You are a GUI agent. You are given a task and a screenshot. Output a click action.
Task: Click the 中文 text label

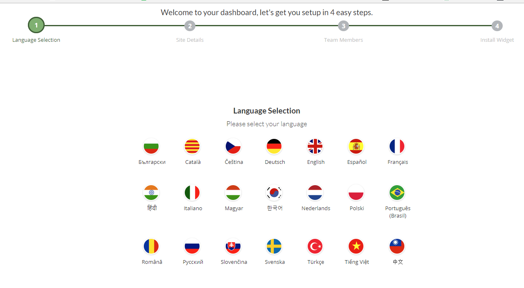click(x=398, y=262)
